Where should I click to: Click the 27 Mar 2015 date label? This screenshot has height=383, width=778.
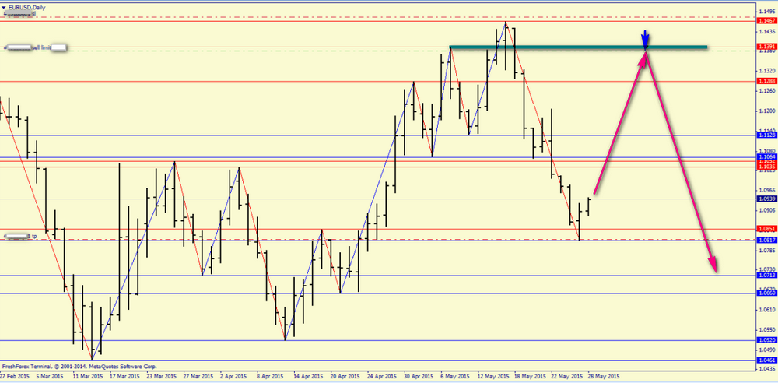tap(198, 376)
